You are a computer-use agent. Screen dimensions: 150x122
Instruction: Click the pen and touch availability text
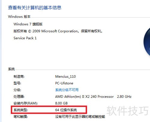pyautogui.click(x=80, y=117)
